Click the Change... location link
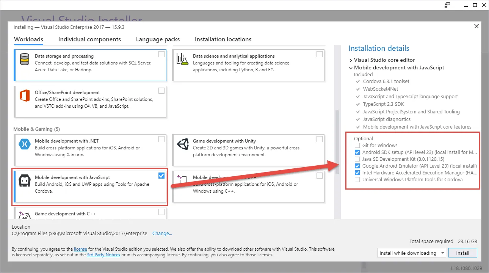Viewport: 489px width, 273px height. pos(162,234)
